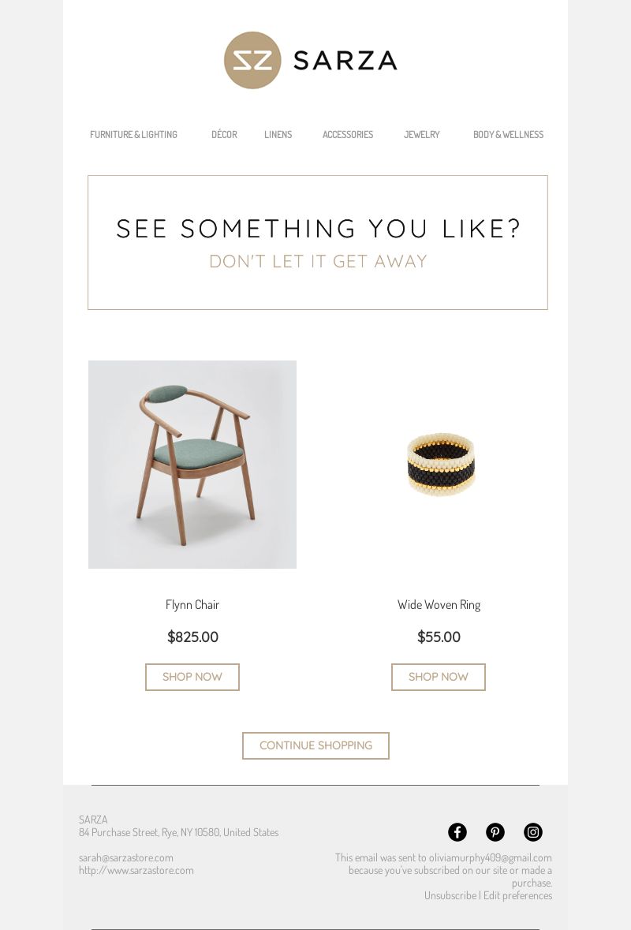Open Furniture & Lighting category
The image size is (631, 930).
[133, 135]
